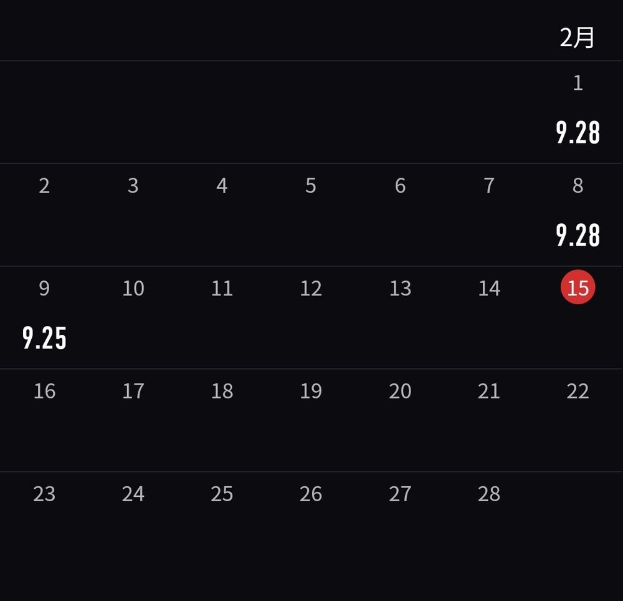Select the highlighted date 15
The height and width of the screenshot is (601, 623).
pos(578,287)
